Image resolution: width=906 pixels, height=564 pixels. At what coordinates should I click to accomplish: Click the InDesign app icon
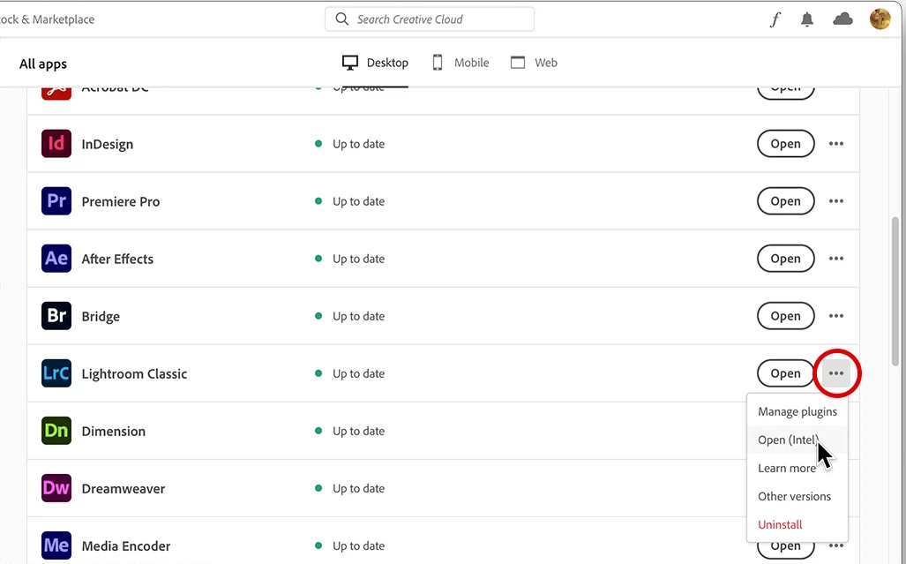click(x=56, y=144)
